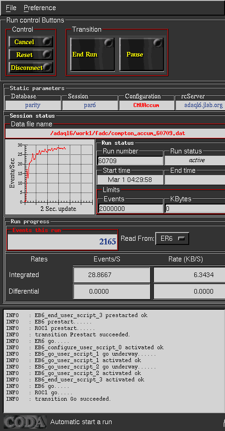Click the Events limit input field
This screenshot has height=431, width=225.
pos(130,208)
